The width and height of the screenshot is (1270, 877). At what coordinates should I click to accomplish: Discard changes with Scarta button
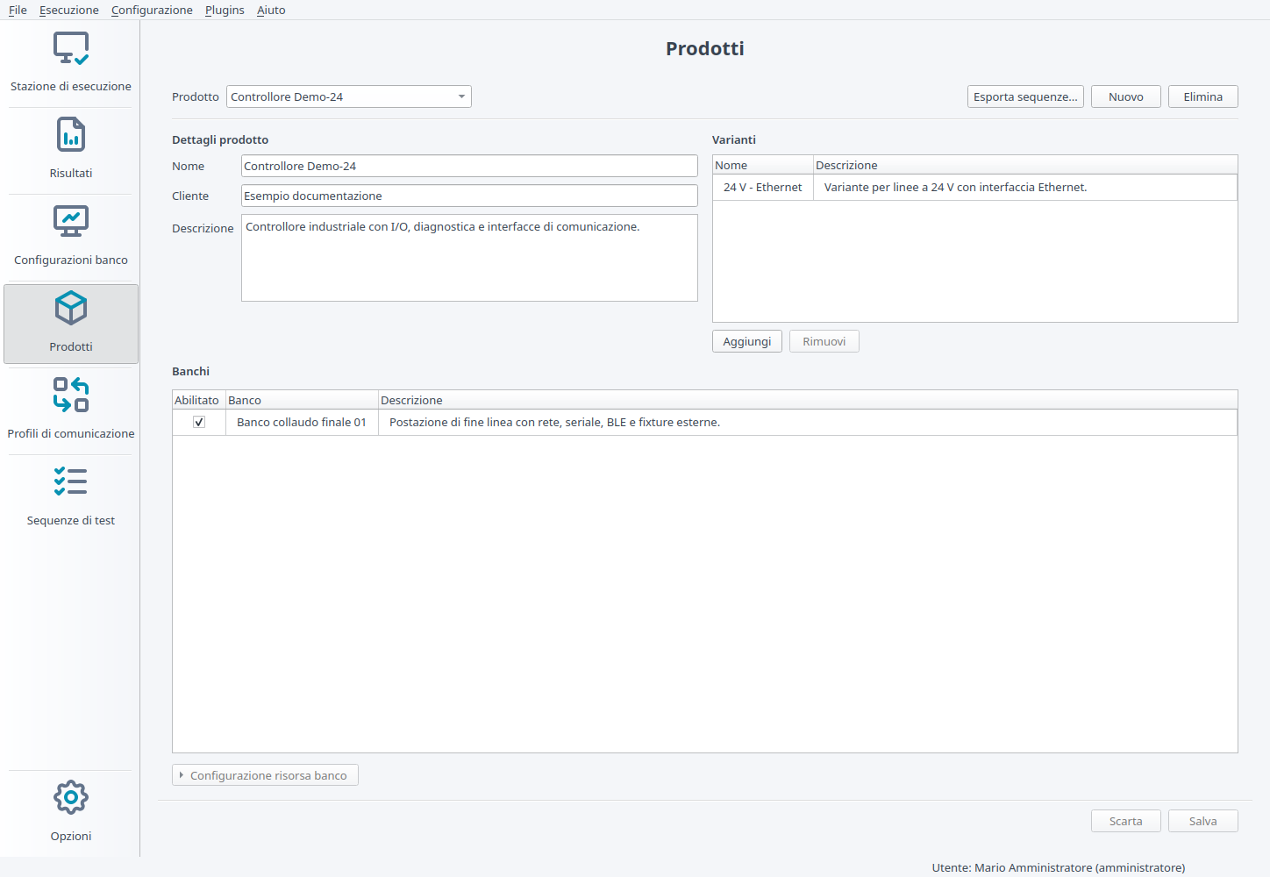pos(1126,821)
